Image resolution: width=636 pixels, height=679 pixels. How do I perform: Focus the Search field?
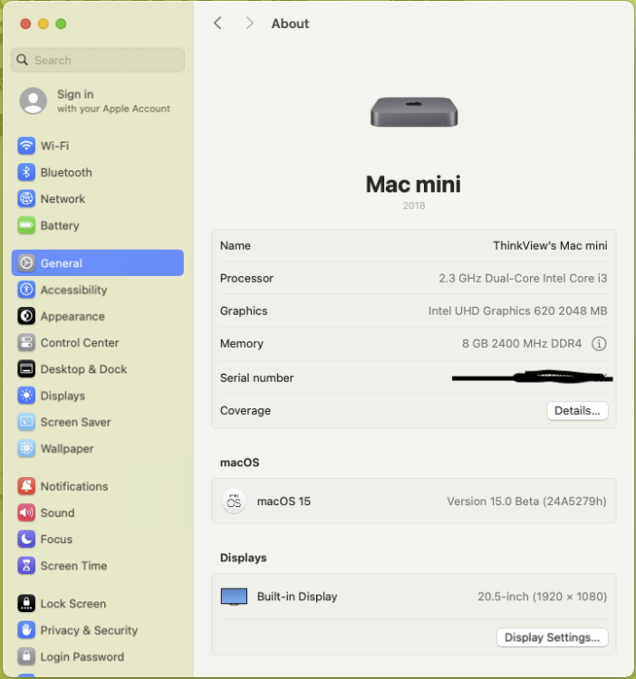coord(98,60)
